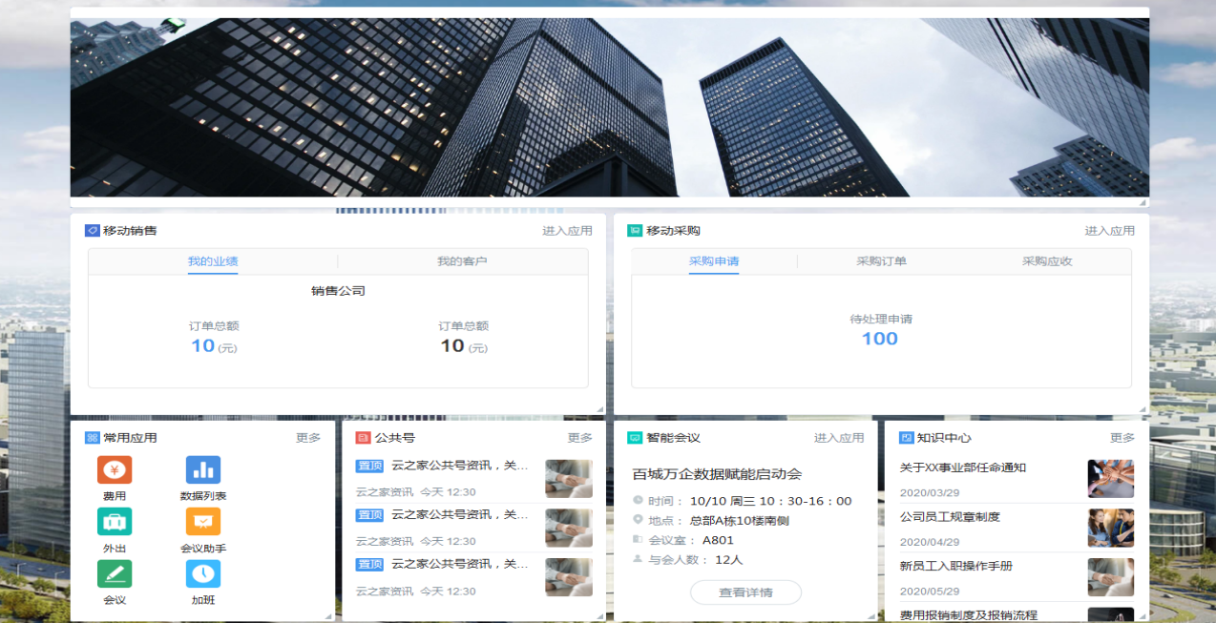The width and height of the screenshot is (1216, 623).
Task: Open 关于XX事业部任命通知 article
Action: tap(963, 467)
